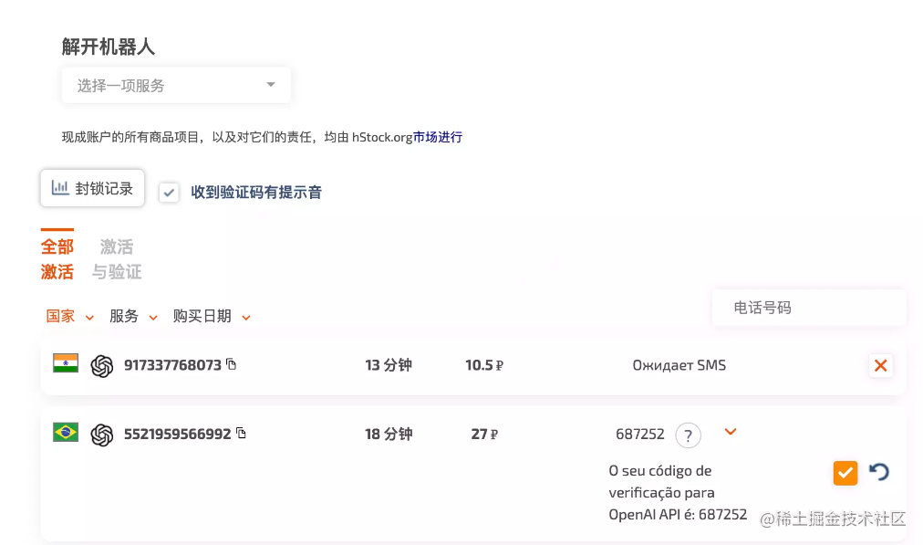This screenshot has width=923, height=545.
Task: Request another SMS with the retry arrow
Action: [879, 472]
